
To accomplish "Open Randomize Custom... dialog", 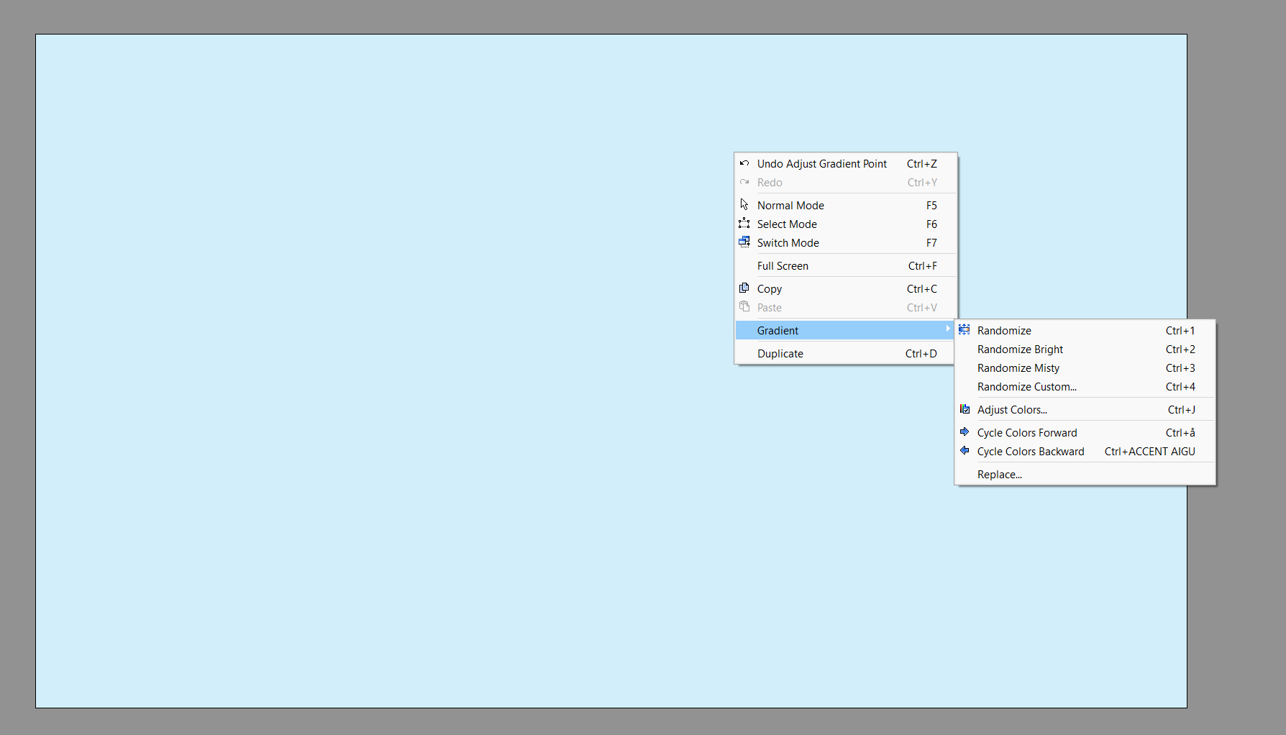I will (x=1026, y=387).
